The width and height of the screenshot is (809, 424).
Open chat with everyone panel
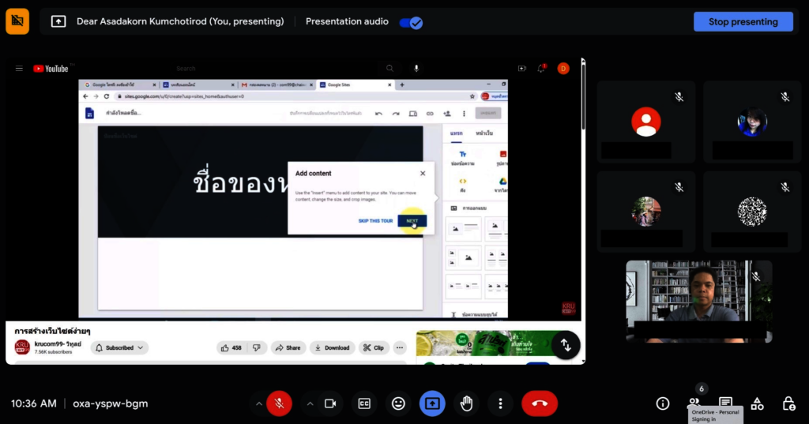(726, 402)
